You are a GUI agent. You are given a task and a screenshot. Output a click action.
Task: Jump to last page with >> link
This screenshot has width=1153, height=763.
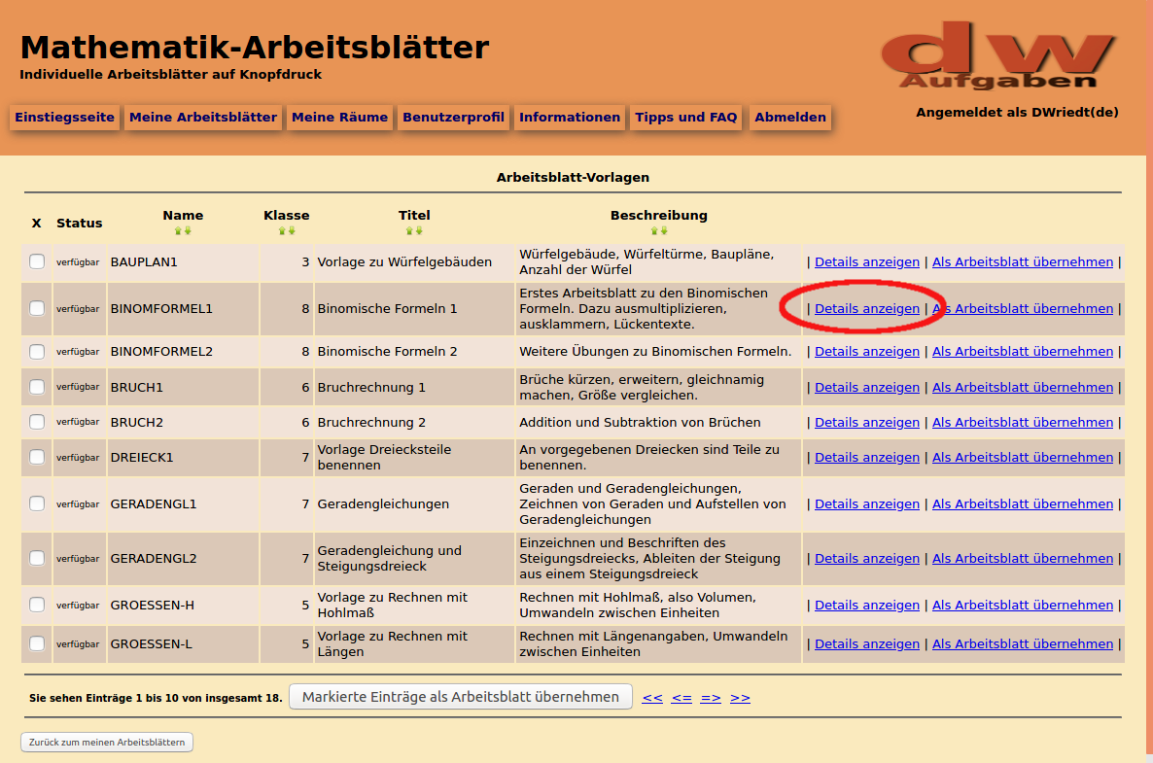click(740, 698)
